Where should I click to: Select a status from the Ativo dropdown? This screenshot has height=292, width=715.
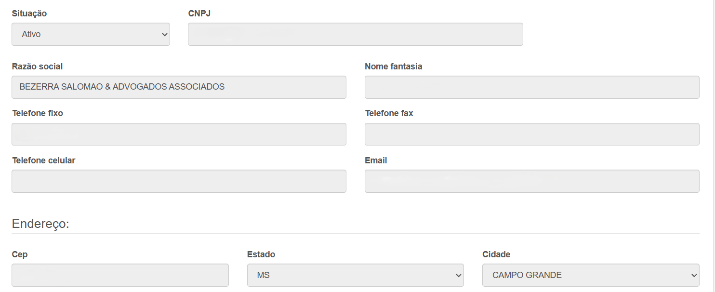[90, 34]
